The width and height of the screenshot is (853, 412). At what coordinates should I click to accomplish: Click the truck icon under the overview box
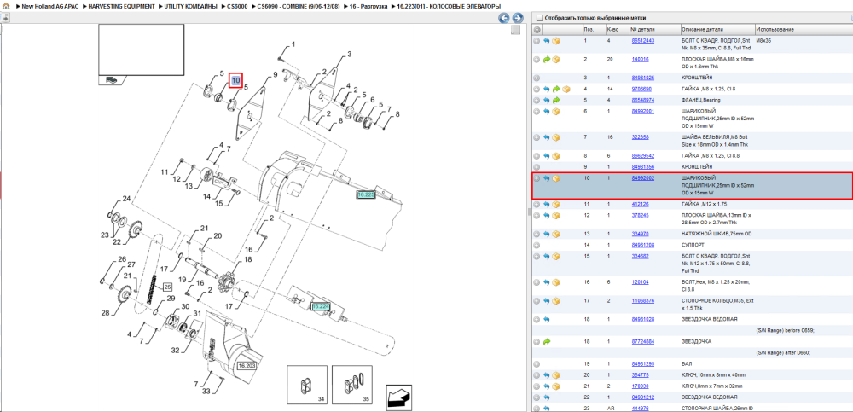point(111,79)
